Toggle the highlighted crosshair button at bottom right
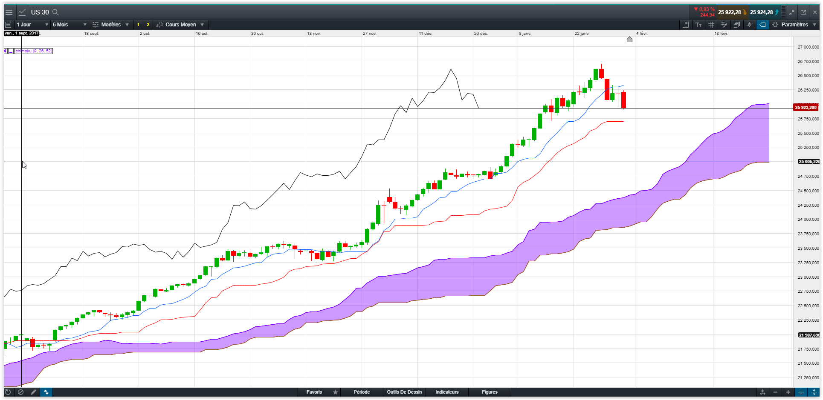The width and height of the screenshot is (823, 400). (801, 392)
